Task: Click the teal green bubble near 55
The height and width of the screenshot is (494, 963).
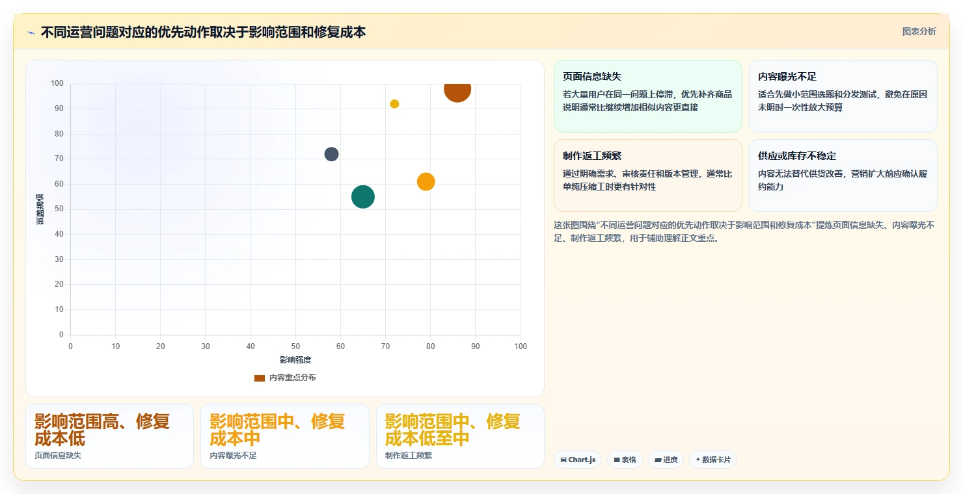Action: (x=363, y=196)
